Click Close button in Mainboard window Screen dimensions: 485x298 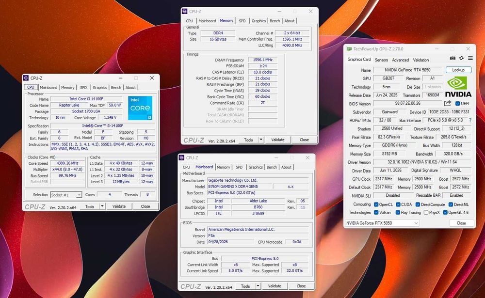301,286
